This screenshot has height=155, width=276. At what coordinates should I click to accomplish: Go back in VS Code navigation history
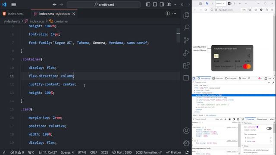pyautogui.click(x=55, y=5)
